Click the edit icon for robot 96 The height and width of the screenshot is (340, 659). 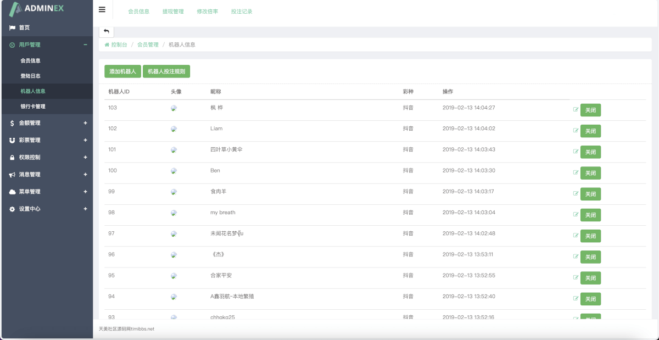pyautogui.click(x=576, y=257)
